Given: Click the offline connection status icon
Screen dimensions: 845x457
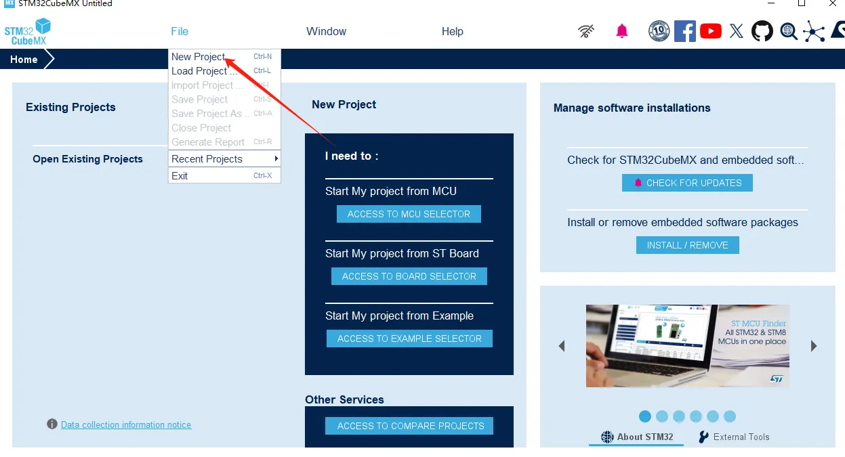Looking at the screenshot, I should click(x=586, y=31).
